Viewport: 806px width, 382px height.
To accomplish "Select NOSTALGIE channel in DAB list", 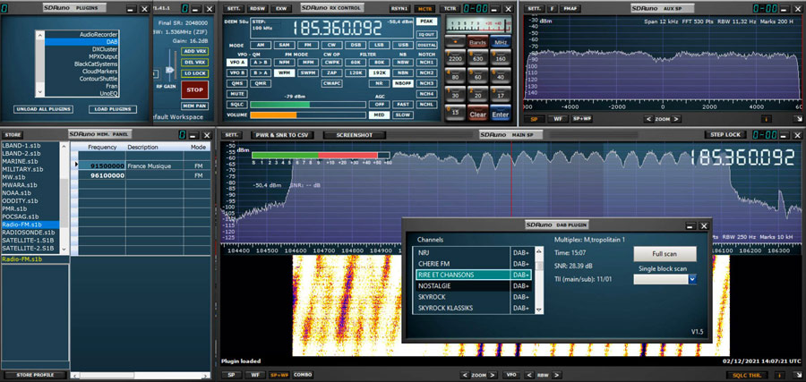I will [x=472, y=286].
